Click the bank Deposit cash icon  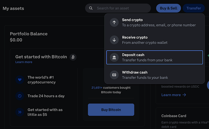[x=114, y=57]
